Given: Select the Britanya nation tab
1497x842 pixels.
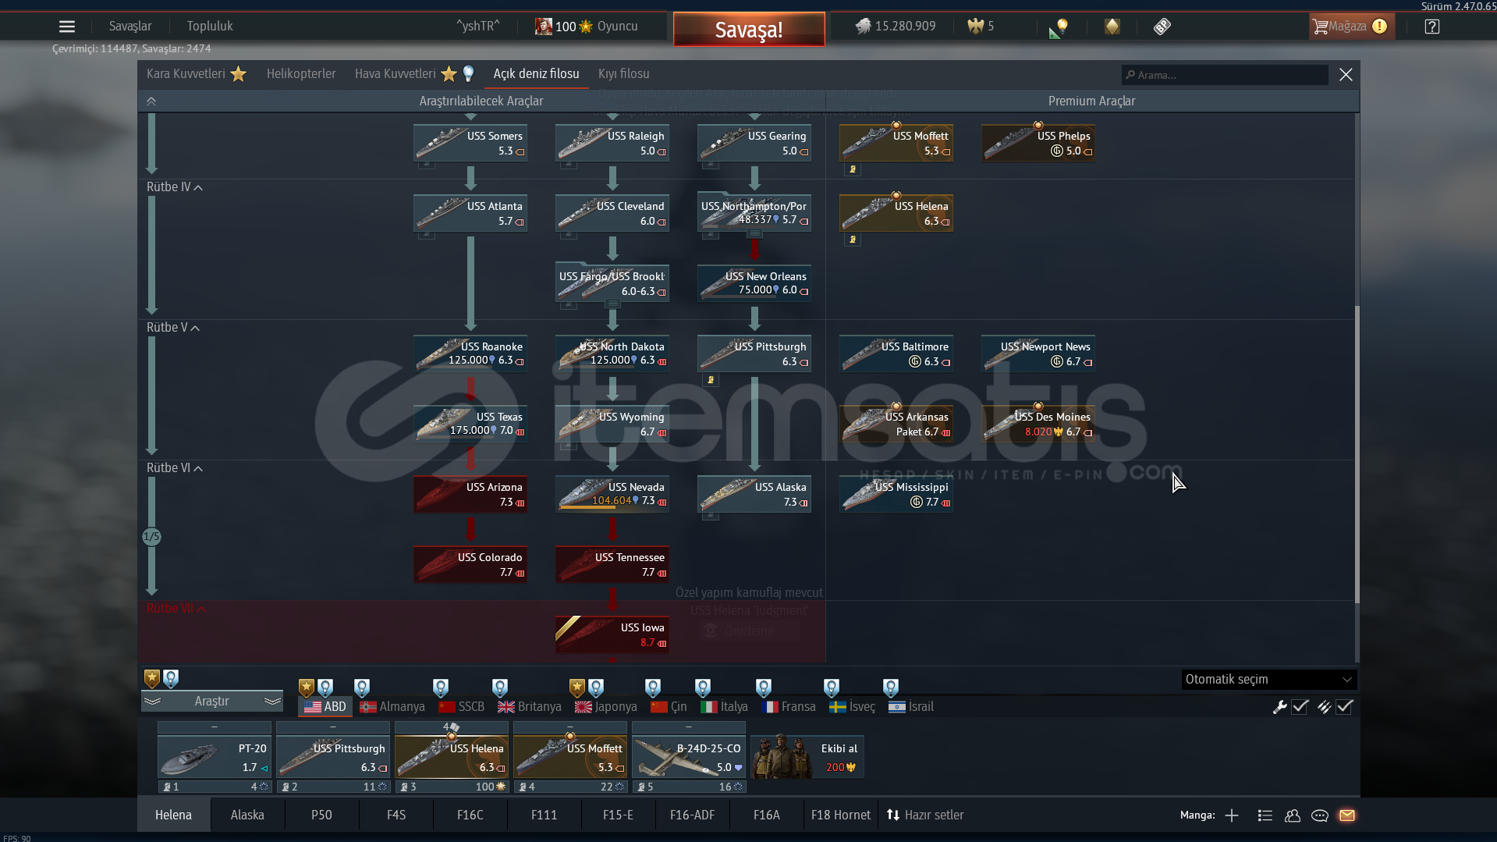Looking at the screenshot, I should (530, 707).
